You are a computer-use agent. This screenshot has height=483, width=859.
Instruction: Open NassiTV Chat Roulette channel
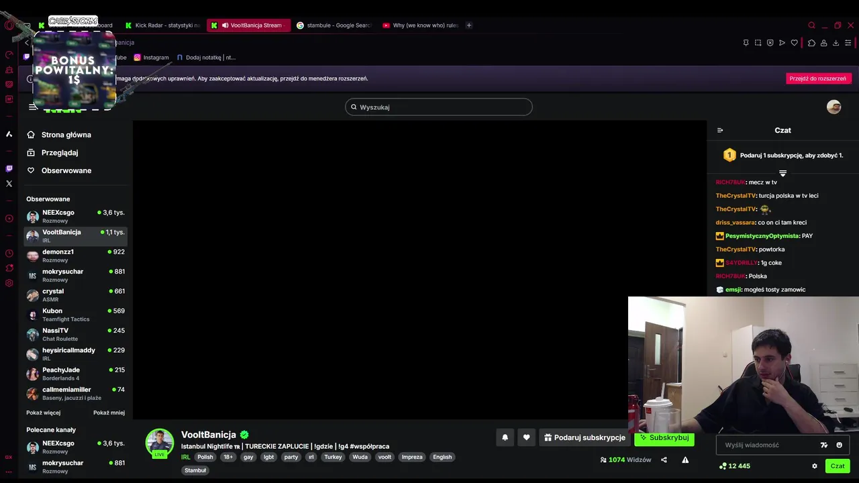point(75,334)
